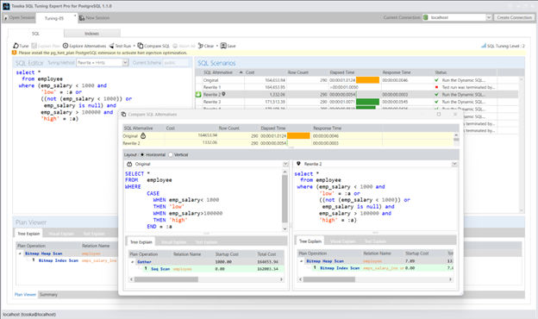The height and width of the screenshot is (319, 538).
Task: Click the Tosska application logo icon
Action: tap(6, 6)
